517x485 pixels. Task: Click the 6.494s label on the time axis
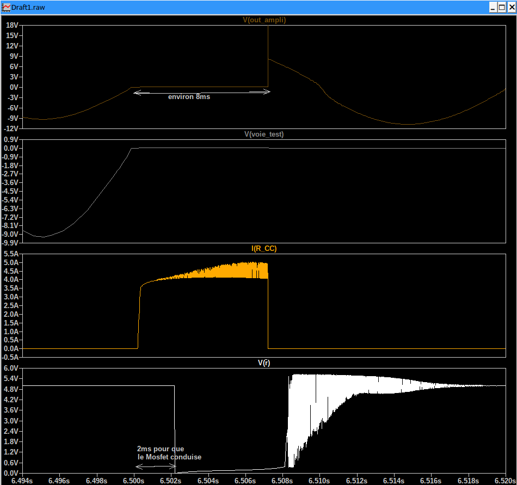pos(22,480)
